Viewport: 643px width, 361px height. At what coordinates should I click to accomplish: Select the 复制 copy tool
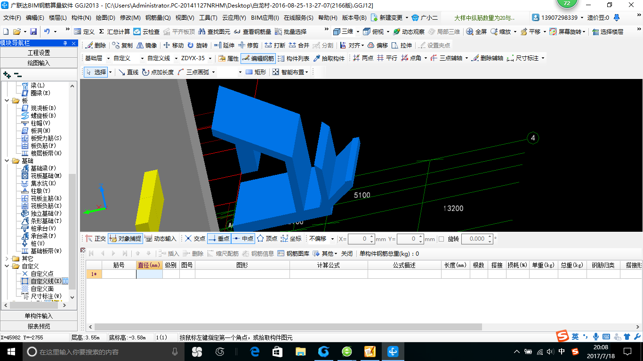pyautogui.click(x=123, y=46)
